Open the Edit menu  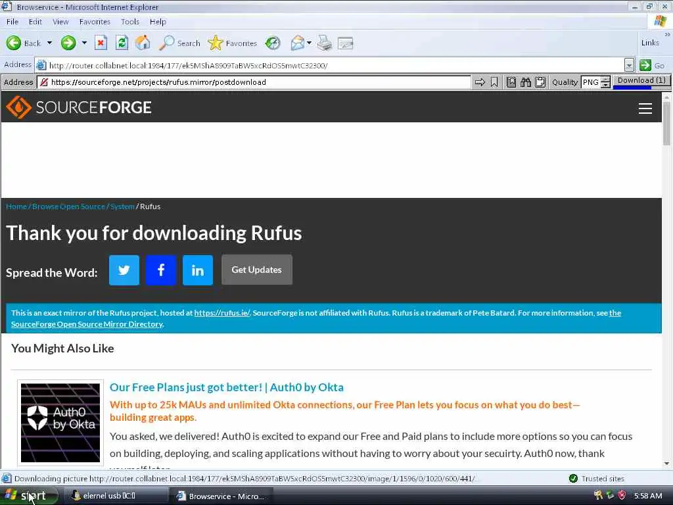click(x=35, y=22)
